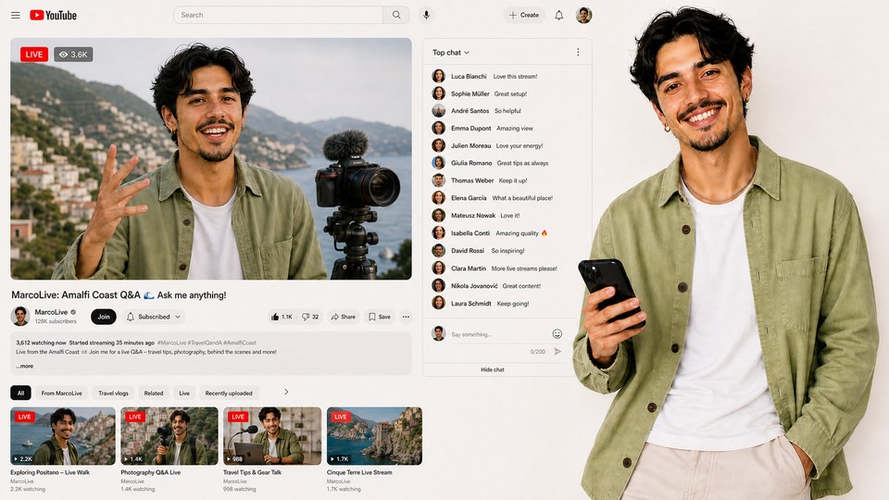Screen dimensions: 889x500
Task: Click André Santos's chat avatar
Action: tap(438, 110)
